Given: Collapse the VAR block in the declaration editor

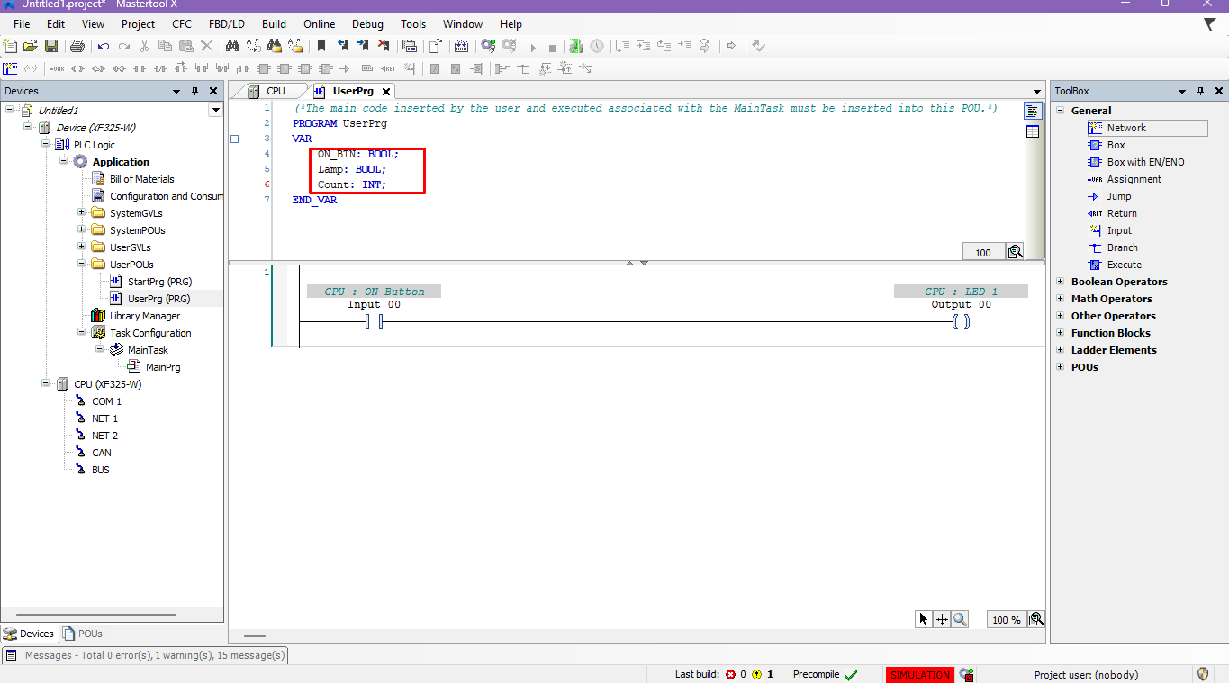Looking at the screenshot, I should coord(235,139).
